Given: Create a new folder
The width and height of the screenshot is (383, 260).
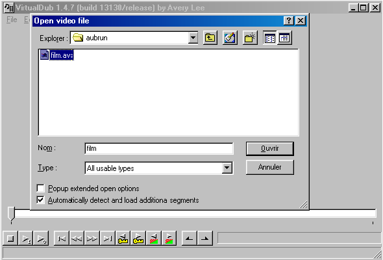Looking at the screenshot, I should click(x=250, y=38).
